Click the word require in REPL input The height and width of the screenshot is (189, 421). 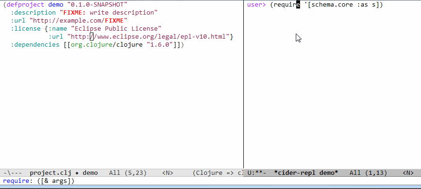point(287,5)
